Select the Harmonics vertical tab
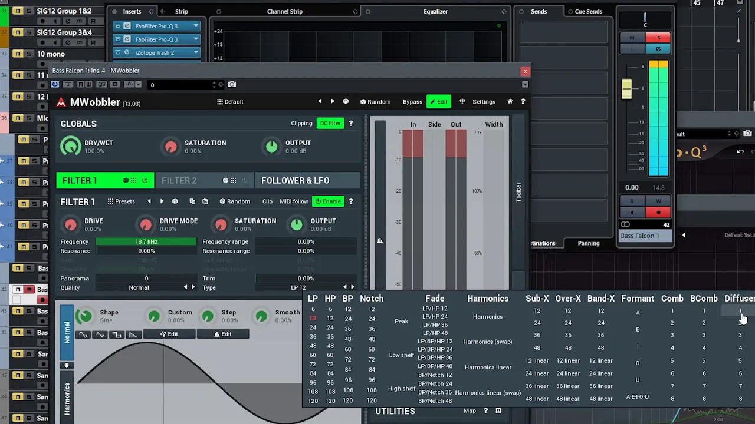 pyautogui.click(x=67, y=398)
